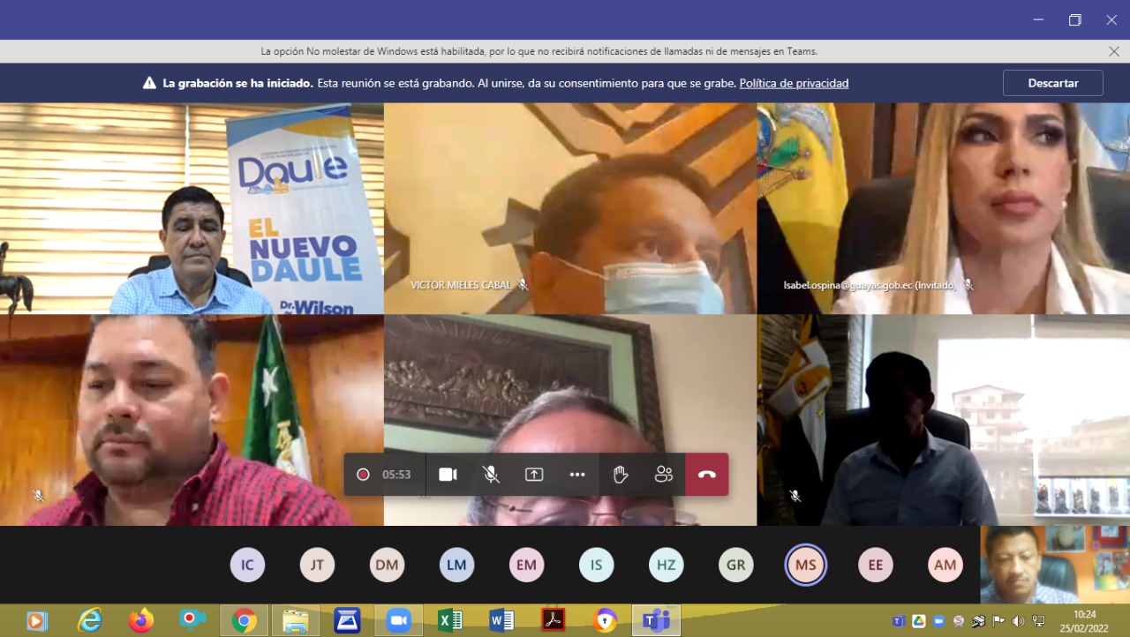Image resolution: width=1130 pixels, height=637 pixels.
Task: Open the share screen tray
Action: 534,475
